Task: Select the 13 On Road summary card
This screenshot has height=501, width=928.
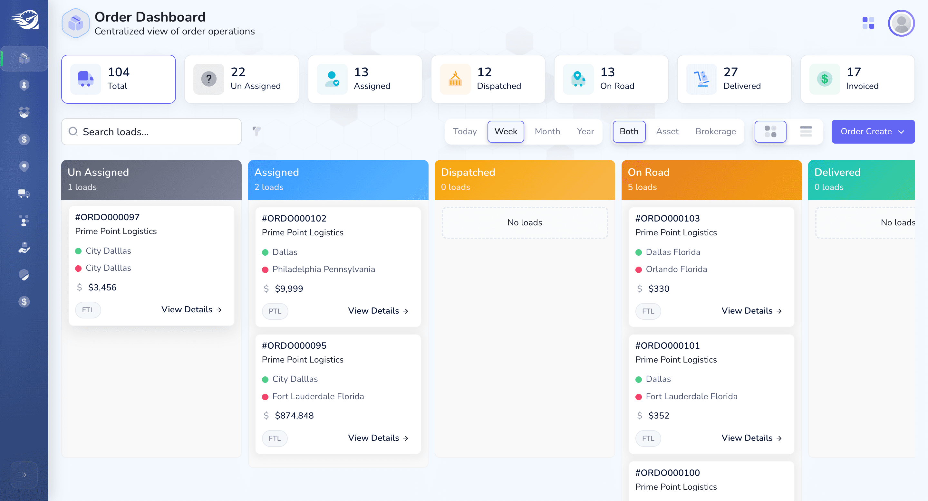Action: 611,79
